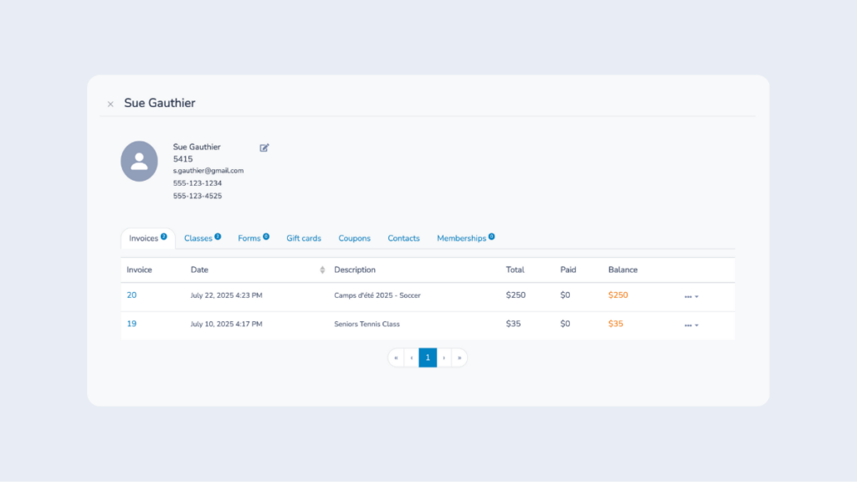Image resolution: width=857 pixels, height=482 pixels.
Task: Open actions menu for invoice 20
Action: point(690,297)
